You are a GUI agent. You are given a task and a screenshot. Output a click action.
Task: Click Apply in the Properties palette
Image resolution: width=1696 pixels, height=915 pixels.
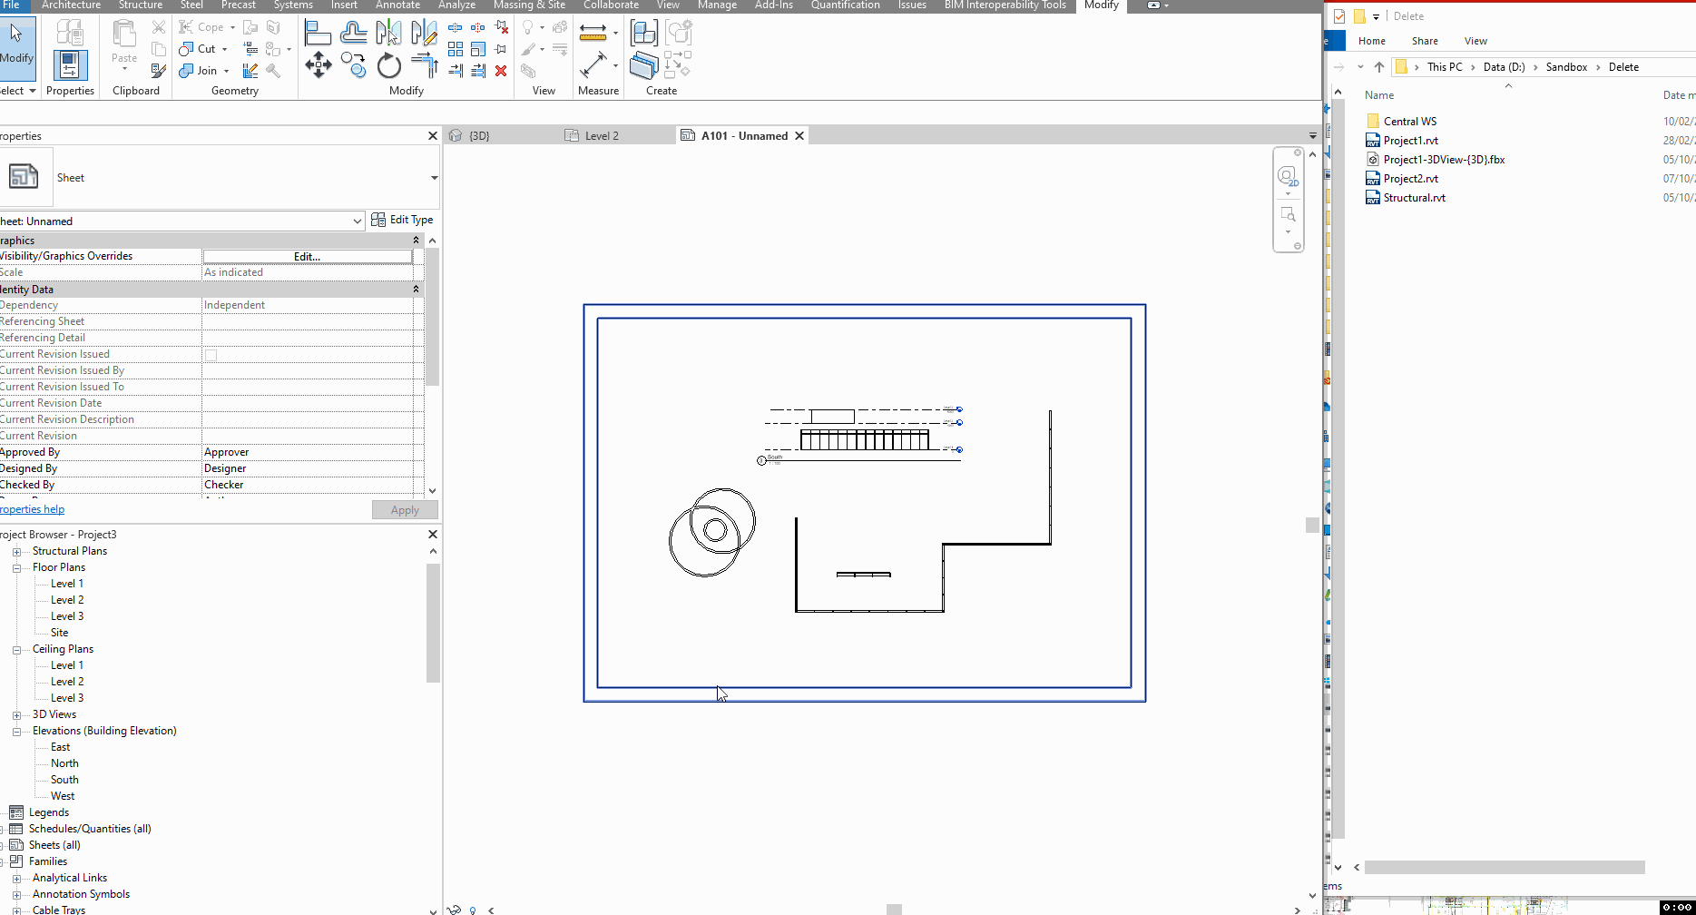click(x=405, y=509)
